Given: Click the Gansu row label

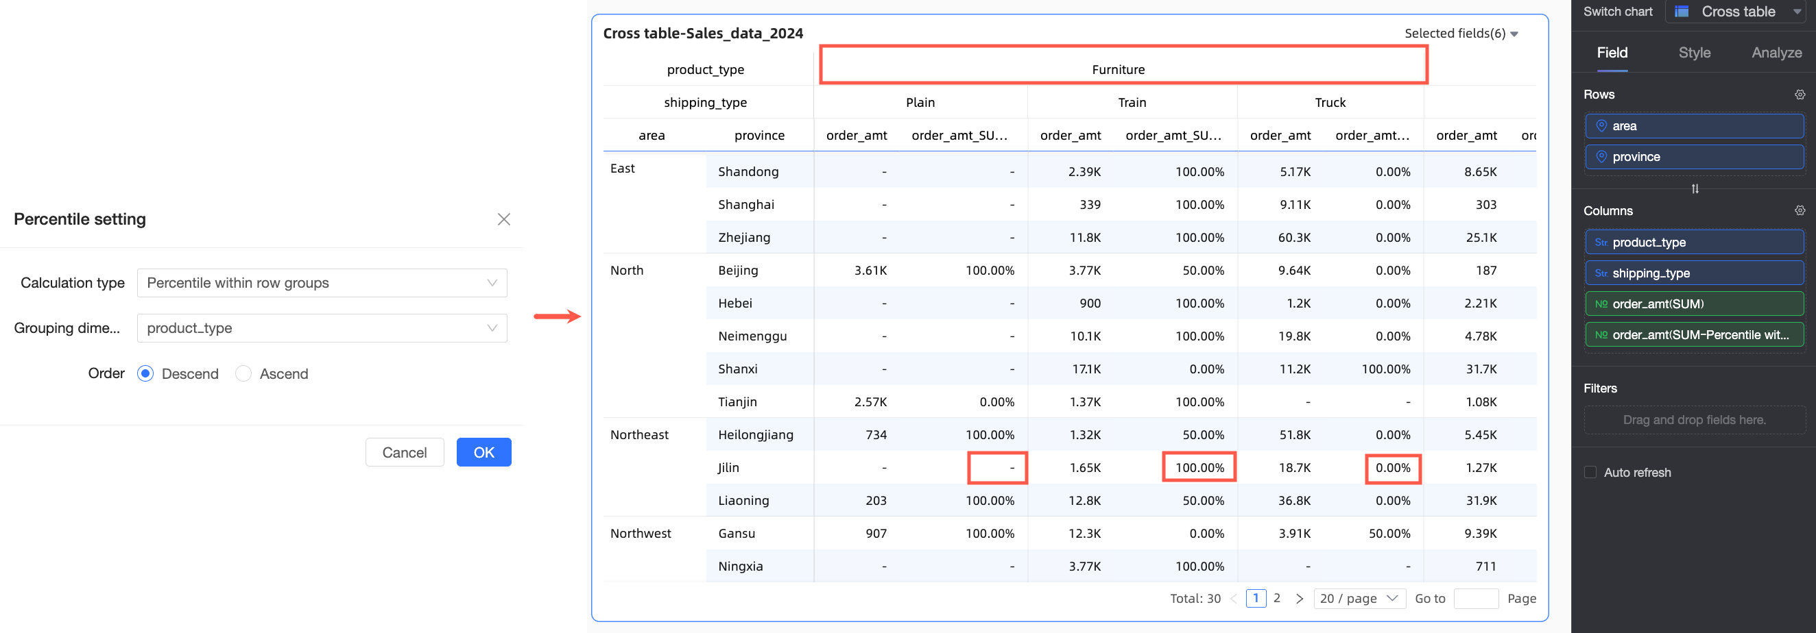Looking at the screenshot, I should (736, 534).
